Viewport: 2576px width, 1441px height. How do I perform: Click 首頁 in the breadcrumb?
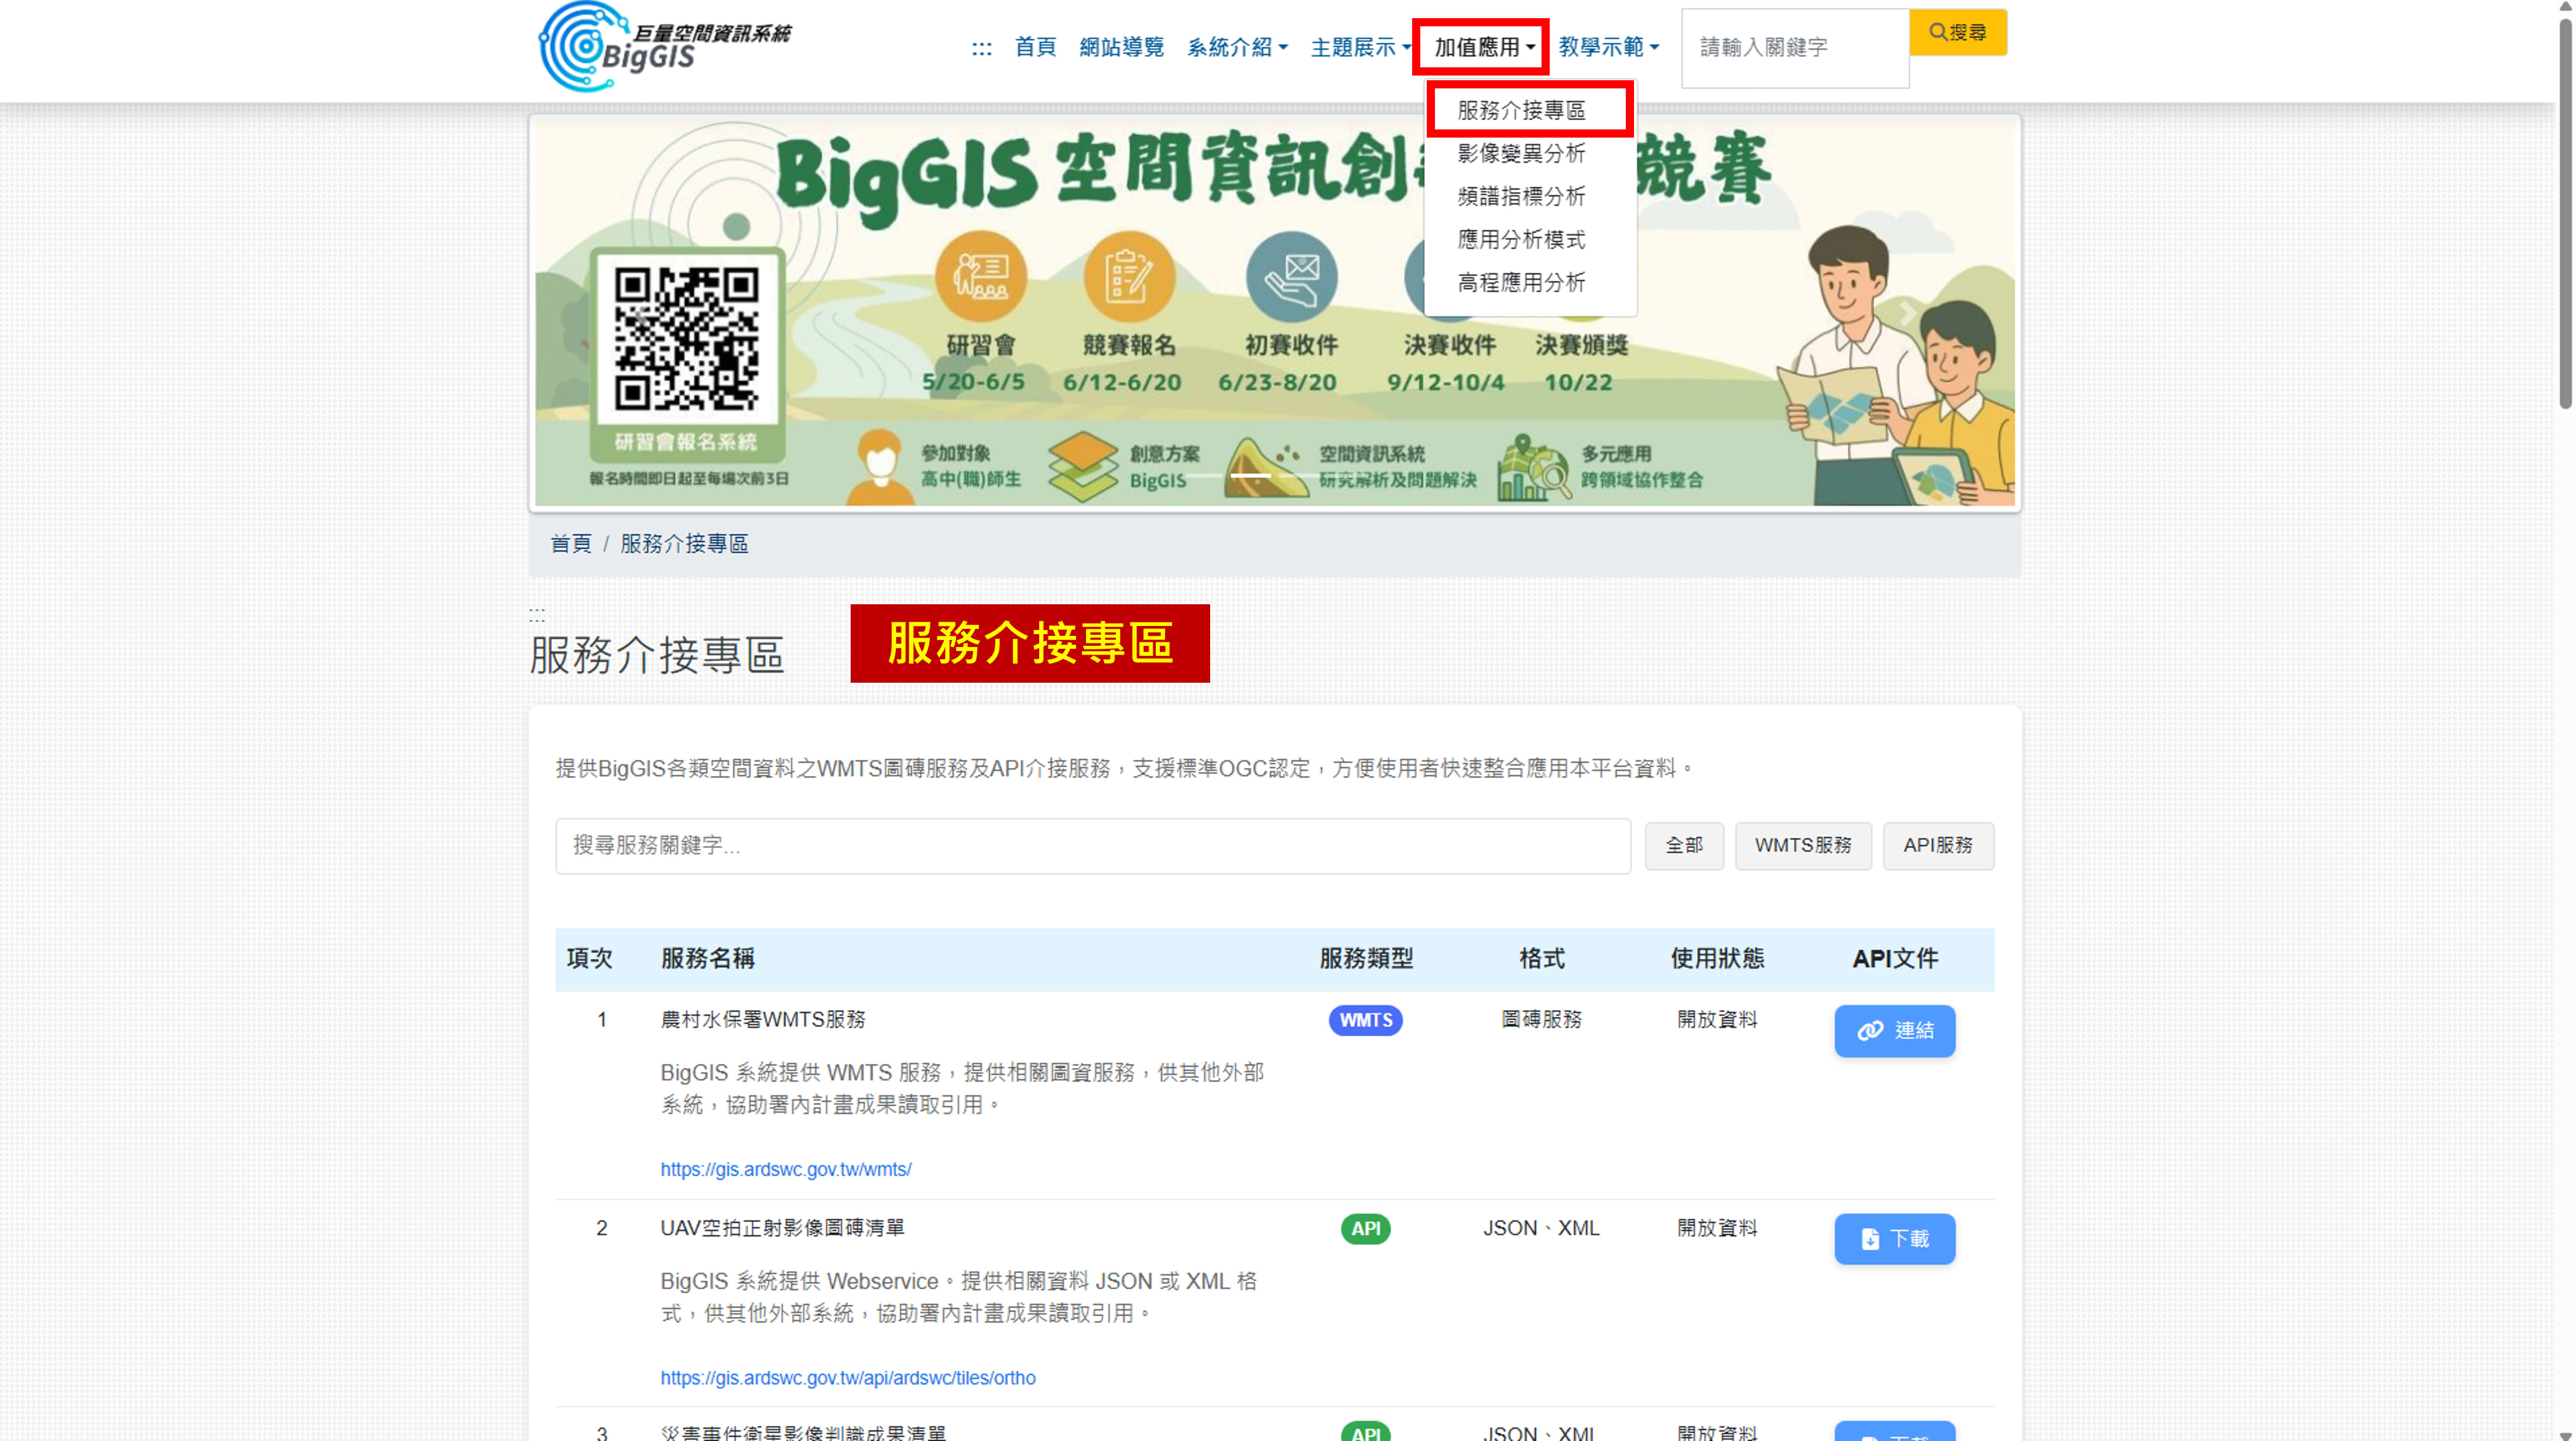(x=570, y=543)
